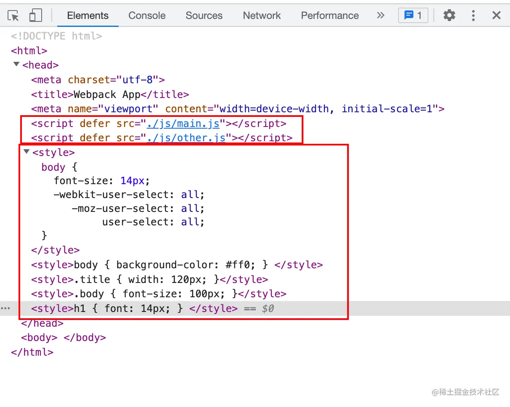
Task: Click the multi-line style block's closing tag
Action: click(56, 250)
